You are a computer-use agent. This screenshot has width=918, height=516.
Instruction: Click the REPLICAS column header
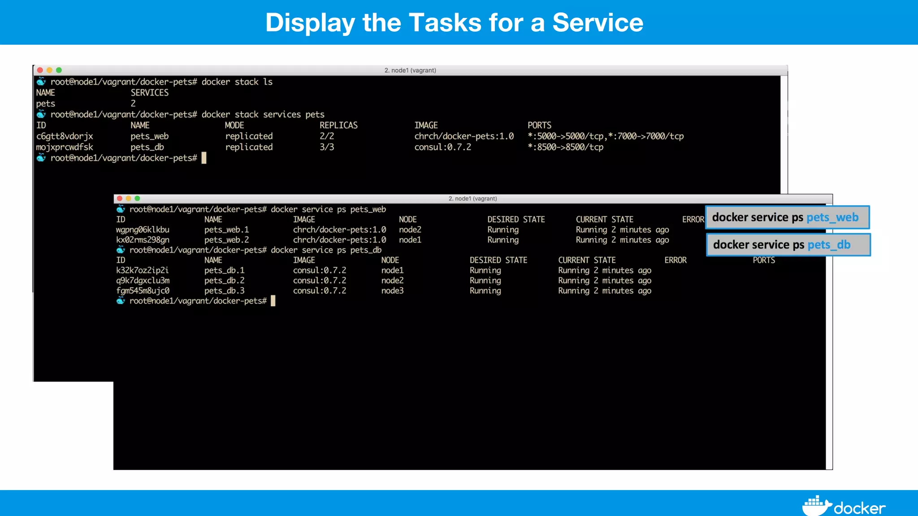tap(338, 125)
